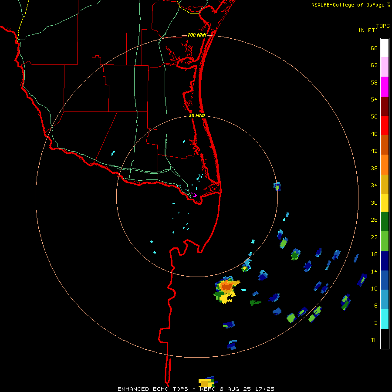
Task: Click the large orange-yellow storm cell echo
Action: coord(226,290)
